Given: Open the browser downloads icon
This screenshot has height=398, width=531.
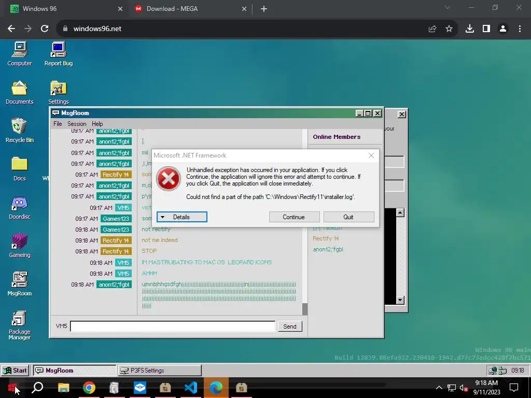Looking at the screenshot, I should (x=470, y=29).
